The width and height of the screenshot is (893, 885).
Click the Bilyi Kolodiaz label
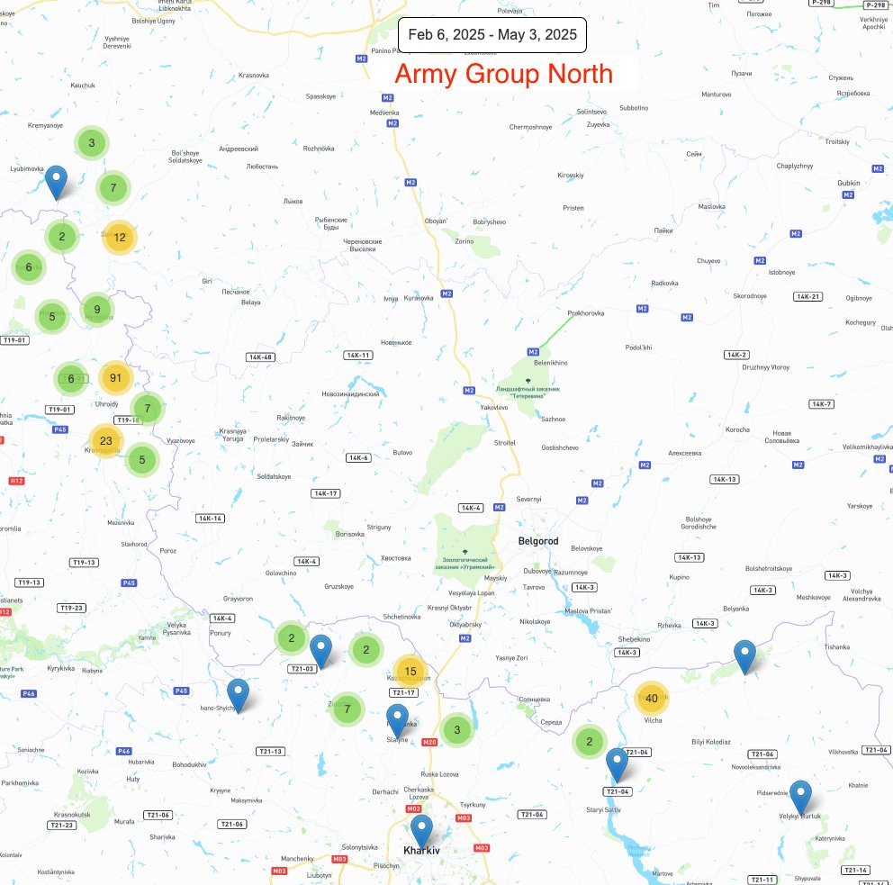[711, 742]
